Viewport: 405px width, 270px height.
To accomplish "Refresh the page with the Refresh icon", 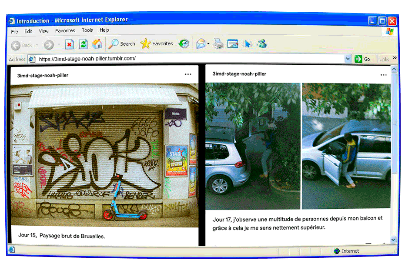I will [x=84, y=44].
